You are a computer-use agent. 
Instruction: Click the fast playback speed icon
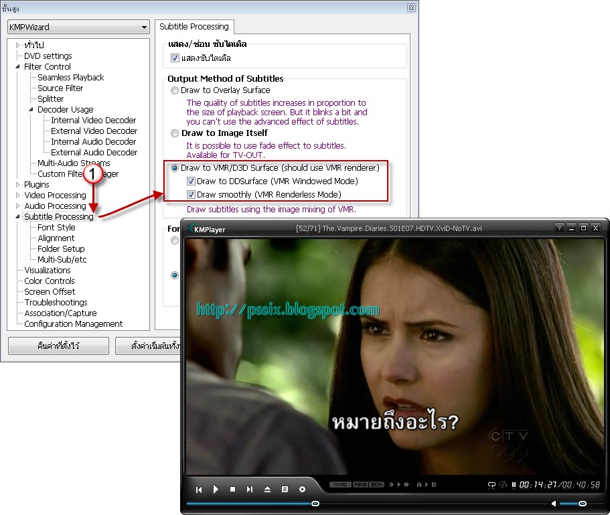pyautogui.click(x=406, y=484)
